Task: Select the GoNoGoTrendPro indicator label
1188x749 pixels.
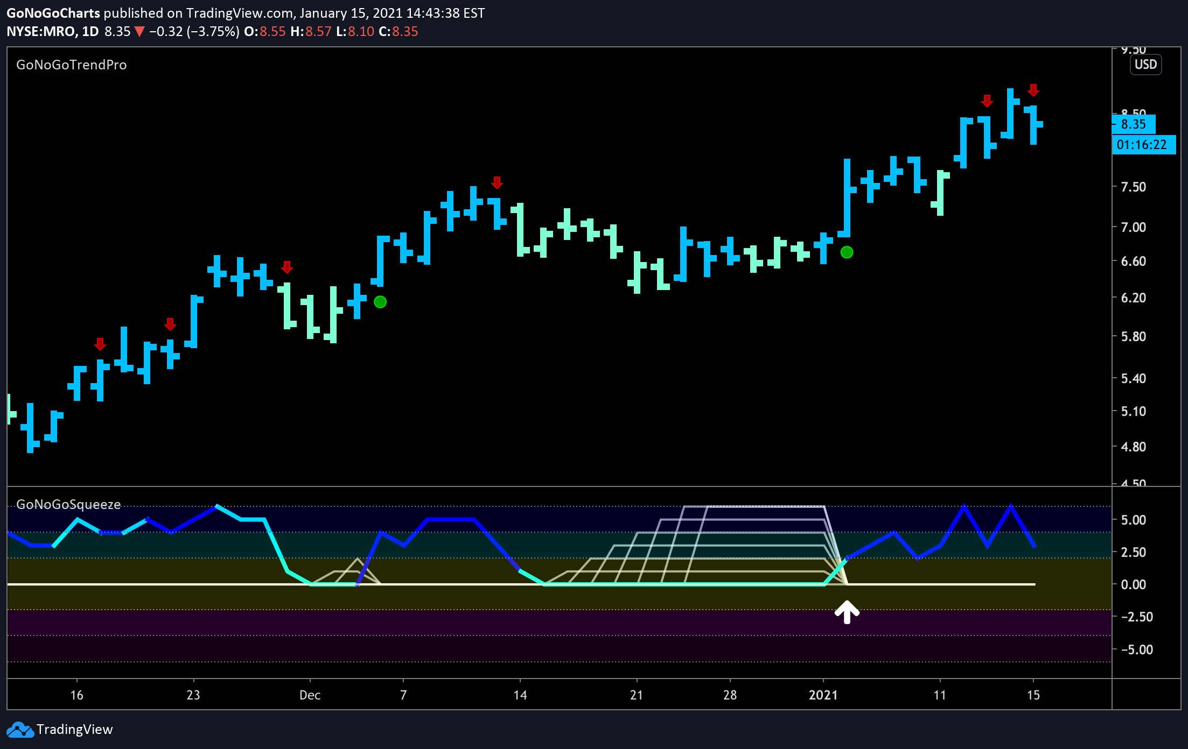Action: point(72,65)
